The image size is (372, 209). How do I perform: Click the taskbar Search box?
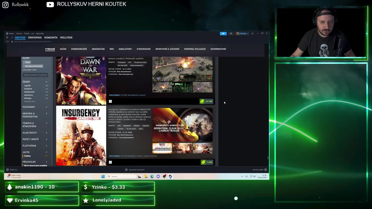pyautogui.click(x=121, y=176)
